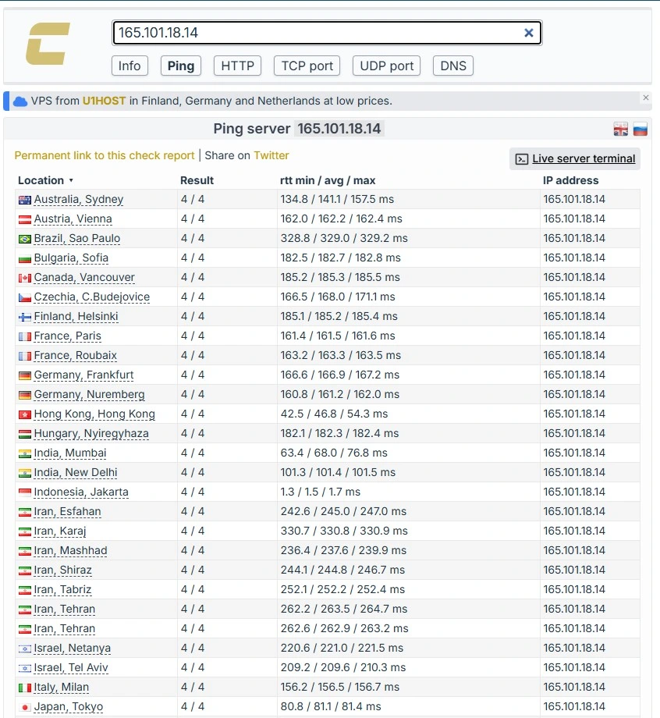660x718 pixels.
Task: Open permanent link to this check report
Action: (x=105, y=155)
